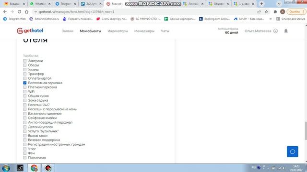This screenshot has width=307, height=172.
Task: Uncheck Бесплатная парковка
Action: coord(24,83)
